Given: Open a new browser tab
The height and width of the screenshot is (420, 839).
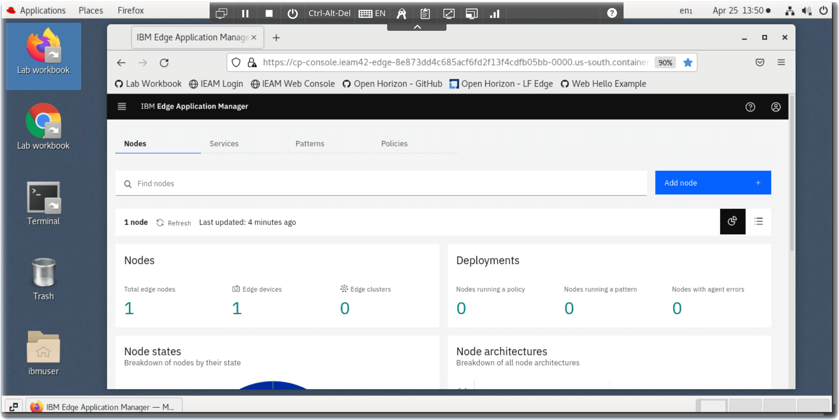Looking at the screenshot, I should (x=276, y=38).
